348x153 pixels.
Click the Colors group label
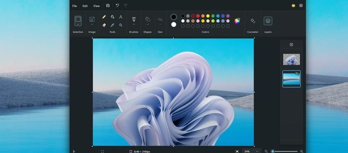pyautogui.click(x=205, y=32)
